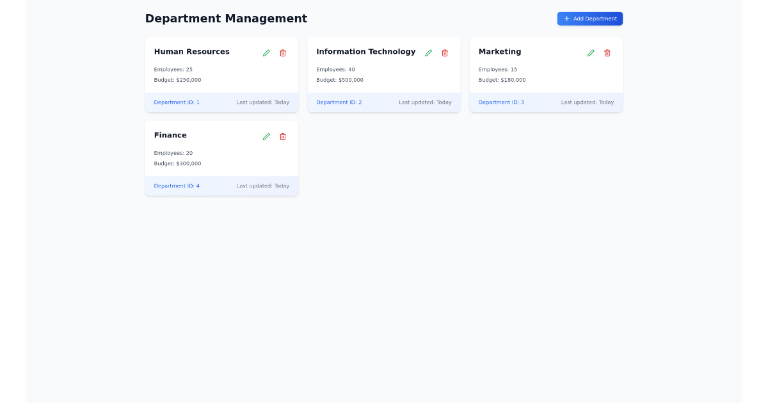Viewport: 768px width, 403px height.
Task: Open Department ID: 1 link
Action: [x=176, y=102]
